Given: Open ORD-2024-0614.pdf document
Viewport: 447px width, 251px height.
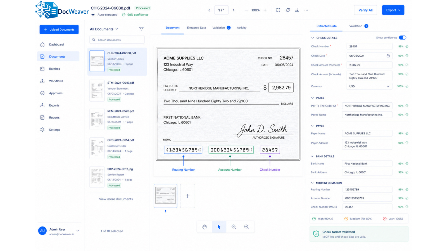Looking at the screenshot, I should (117, 148).
